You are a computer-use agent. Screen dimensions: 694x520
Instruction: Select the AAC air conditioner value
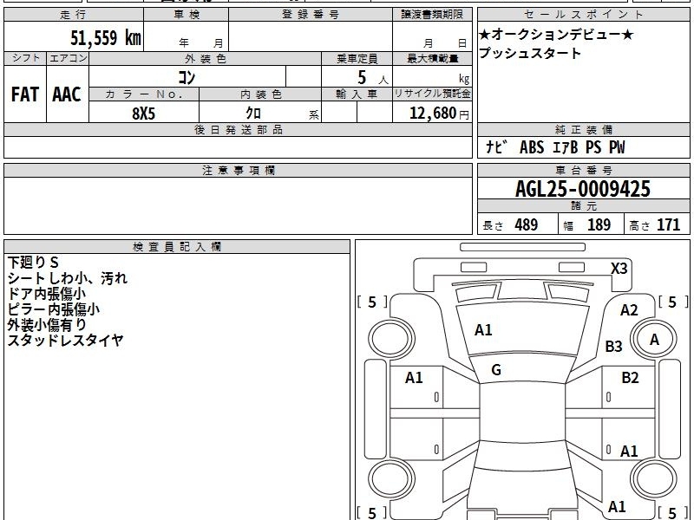(x=67, y=94)
